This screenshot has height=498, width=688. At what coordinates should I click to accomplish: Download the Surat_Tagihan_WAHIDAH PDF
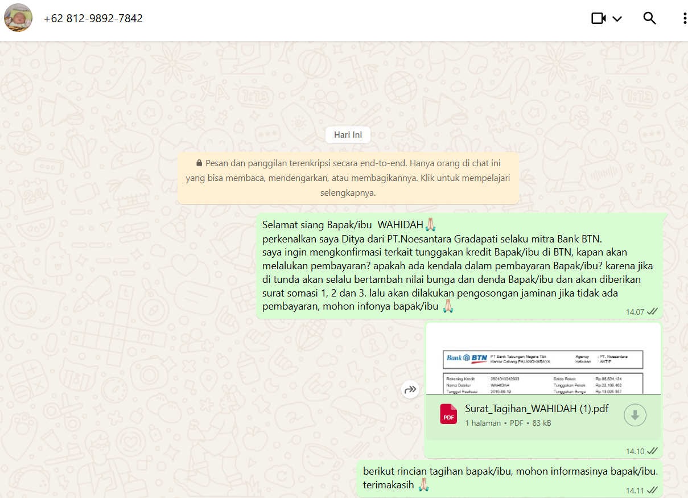coord(635,415)
